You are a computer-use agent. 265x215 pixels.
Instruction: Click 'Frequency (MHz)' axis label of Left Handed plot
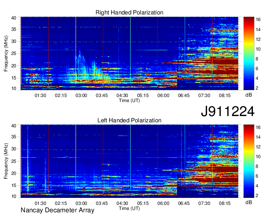pos(6,161)
